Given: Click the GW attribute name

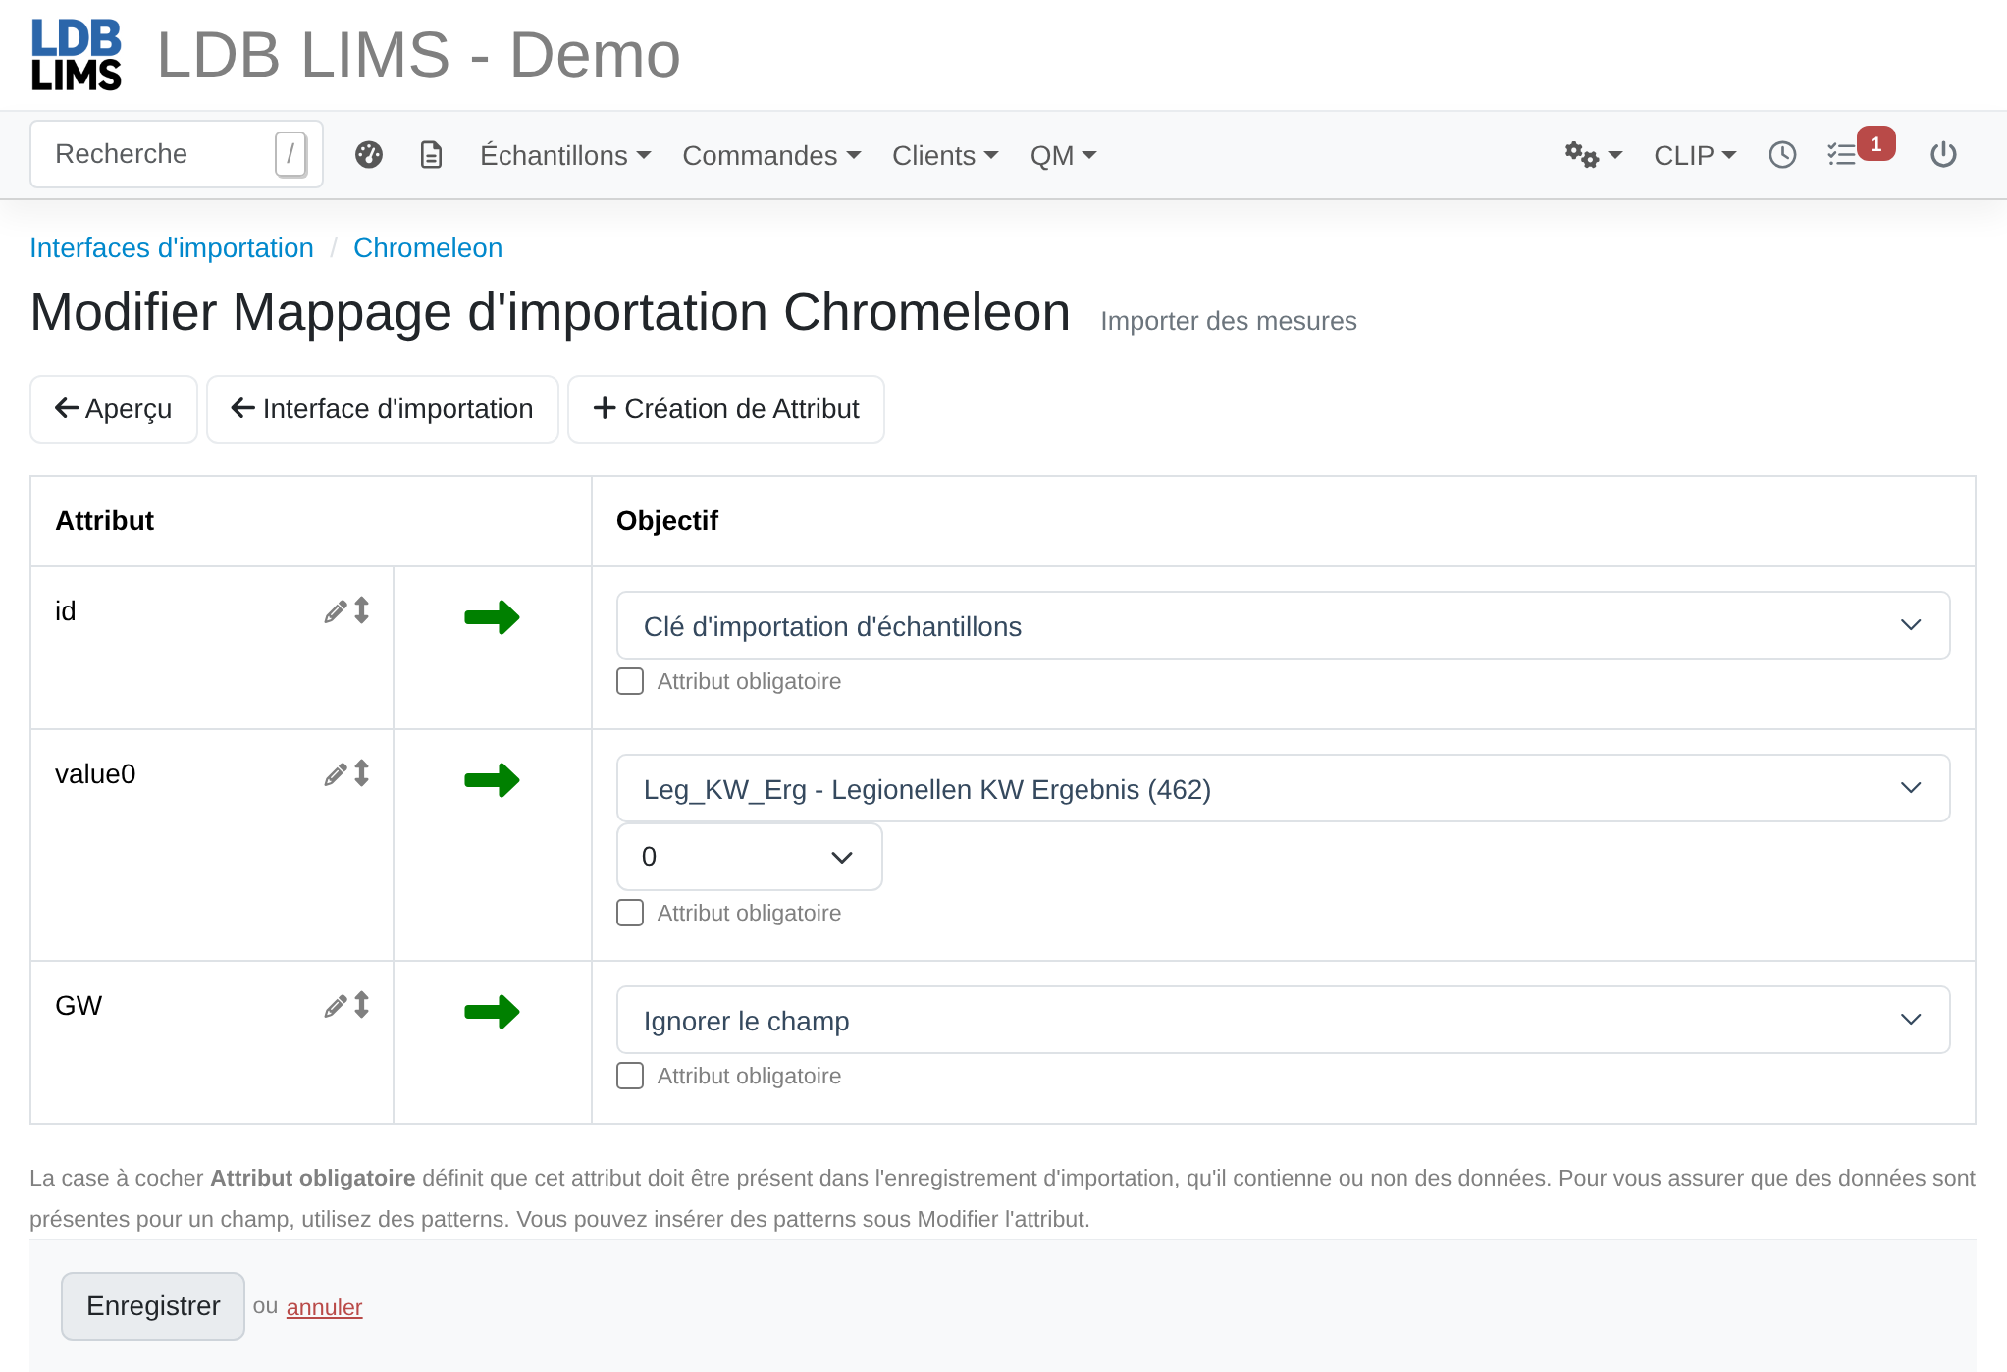Looking at the screenshot, I should pos(79,1006).
